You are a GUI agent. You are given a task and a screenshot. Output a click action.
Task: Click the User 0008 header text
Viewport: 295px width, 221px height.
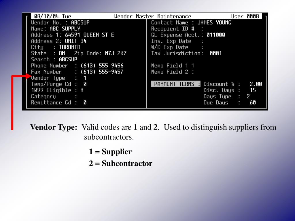tap(245, 16)
